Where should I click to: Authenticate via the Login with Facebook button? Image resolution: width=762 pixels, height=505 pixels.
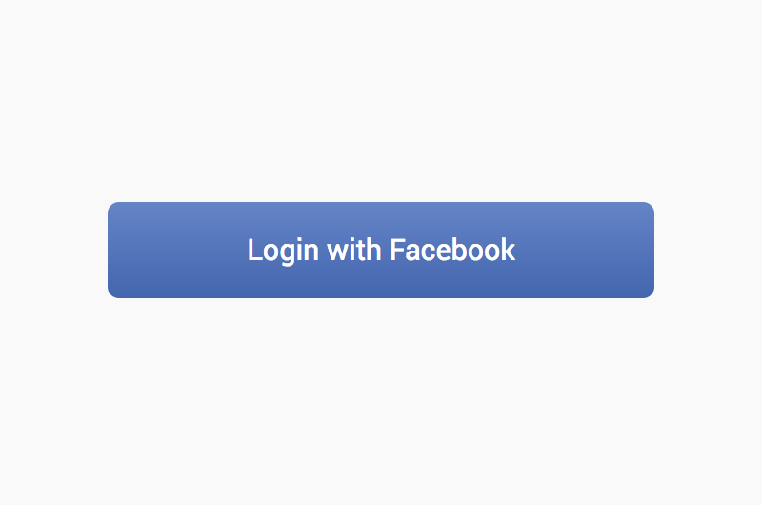click(x=381, y=250)
